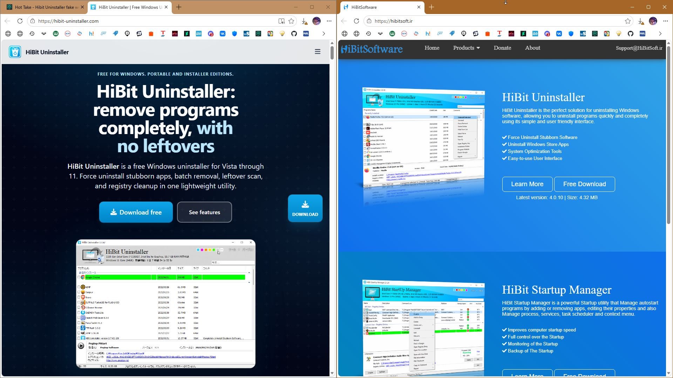Screen dimensions: 673x378
Task: Click the HiBit Startup Manager screenshot image
Action: [423, 328]
